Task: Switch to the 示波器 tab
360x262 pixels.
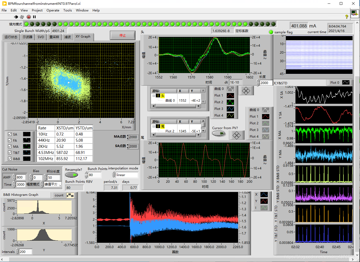Action: click(28, 37)
